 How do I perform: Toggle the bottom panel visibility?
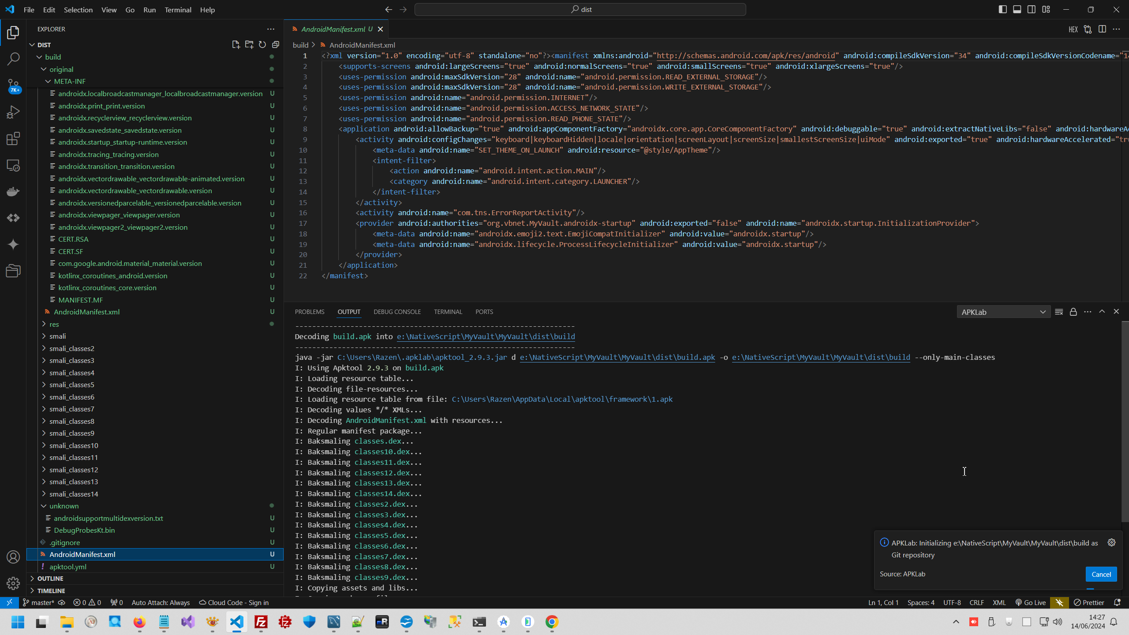point(1017,9)
